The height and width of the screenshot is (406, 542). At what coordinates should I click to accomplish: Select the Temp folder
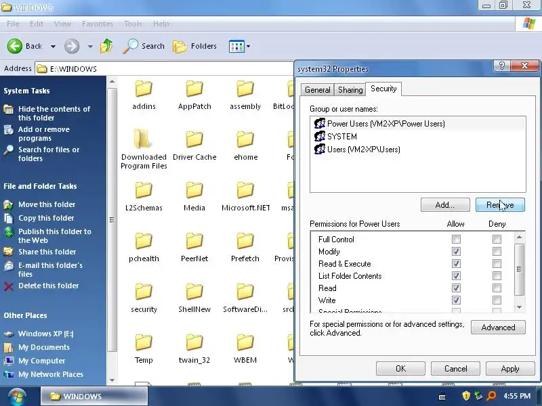pos(144,348)
